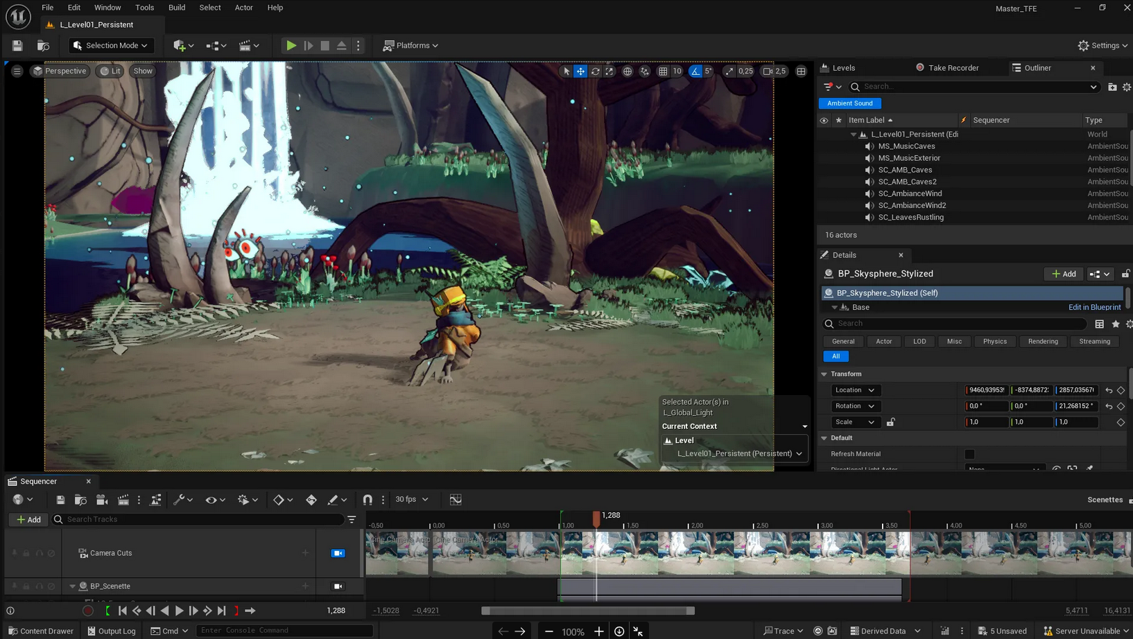1133x639 pixels.
Task: Click Edit in Blueprint link
Action: click(x=1094, y=307)
